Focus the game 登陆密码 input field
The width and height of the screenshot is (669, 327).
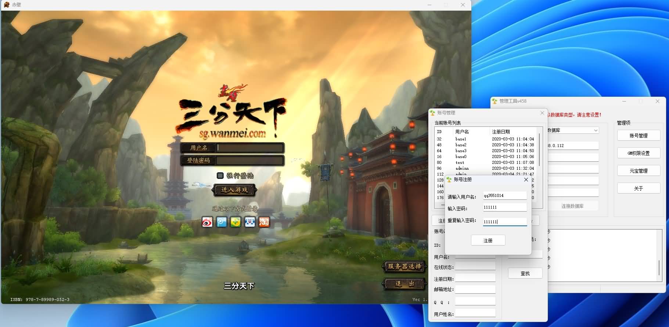point(250,160)
